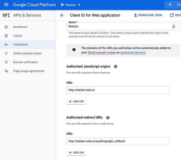Click the http://redash.oolo.io URI field
The image size is (181, 160).
click(x=118, y=90)
